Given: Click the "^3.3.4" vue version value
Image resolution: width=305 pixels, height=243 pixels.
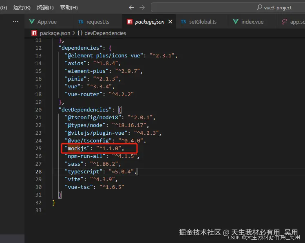Looking at the screenshot, I should (99, 87).
